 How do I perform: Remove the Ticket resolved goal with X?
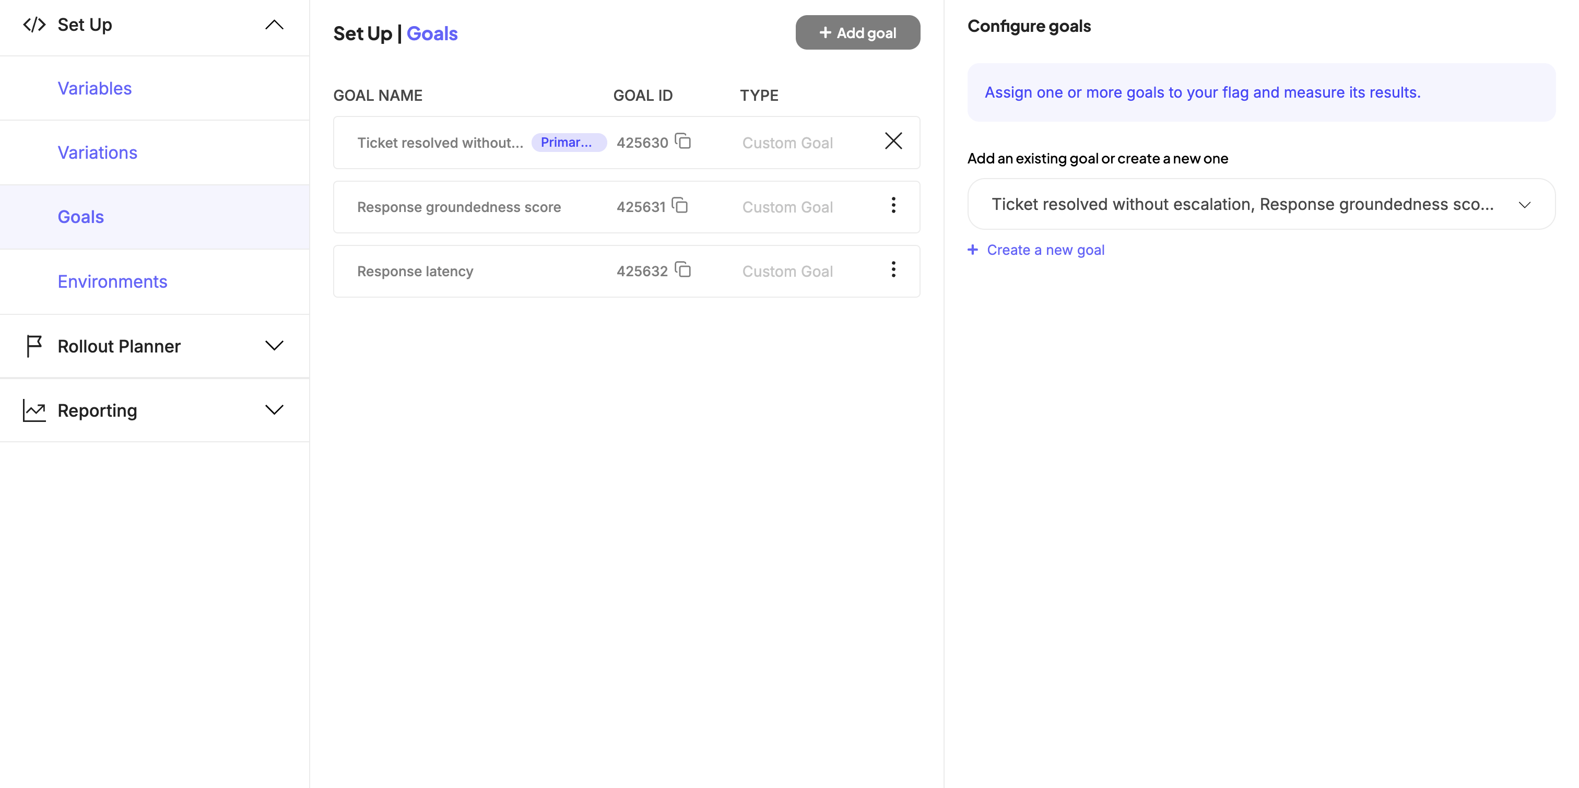pyautogui.click(x=893, y=141)
